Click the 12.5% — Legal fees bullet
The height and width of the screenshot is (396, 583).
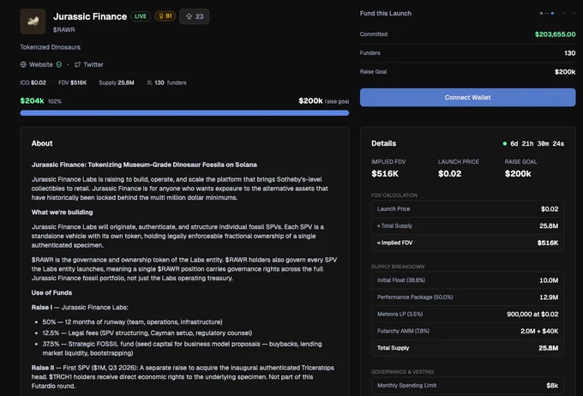tap(147, 333)
